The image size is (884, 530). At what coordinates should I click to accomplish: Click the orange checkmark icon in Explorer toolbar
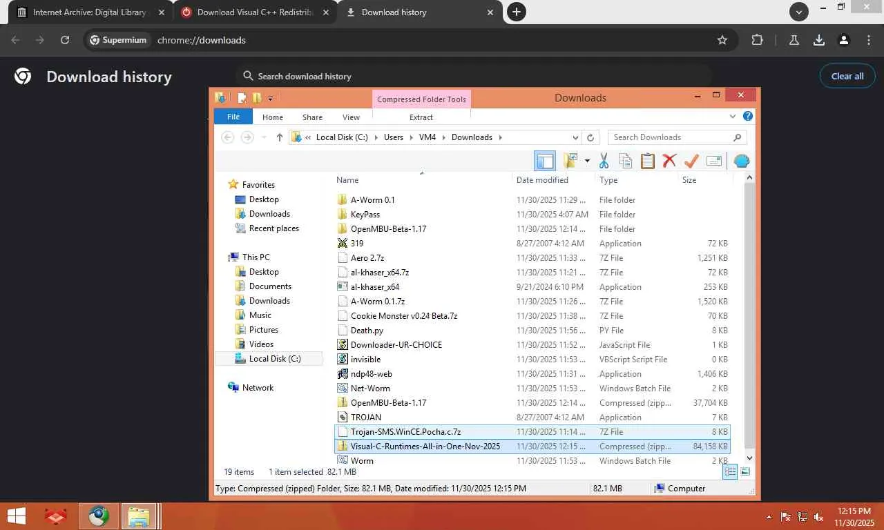click(691, 161)
